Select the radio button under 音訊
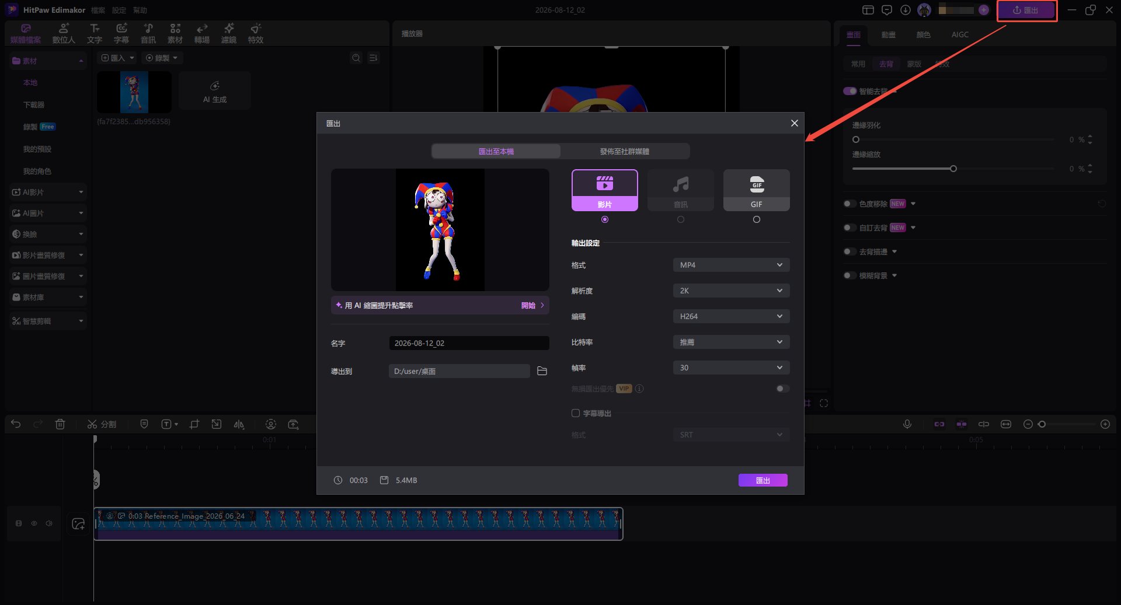 (x=681, y=219)
